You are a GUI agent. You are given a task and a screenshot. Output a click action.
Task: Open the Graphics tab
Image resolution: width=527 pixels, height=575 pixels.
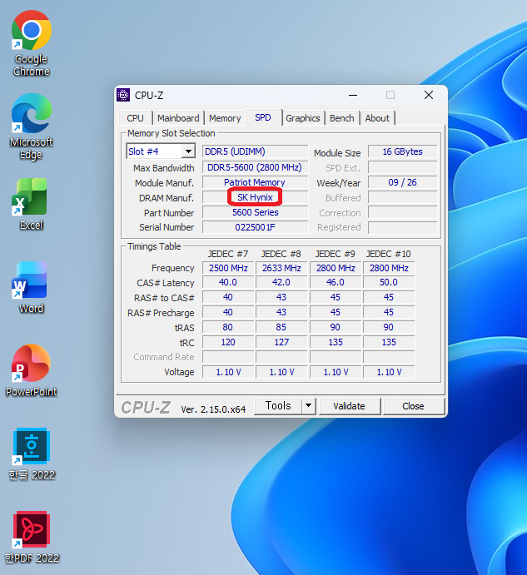(x=303, y=118)
